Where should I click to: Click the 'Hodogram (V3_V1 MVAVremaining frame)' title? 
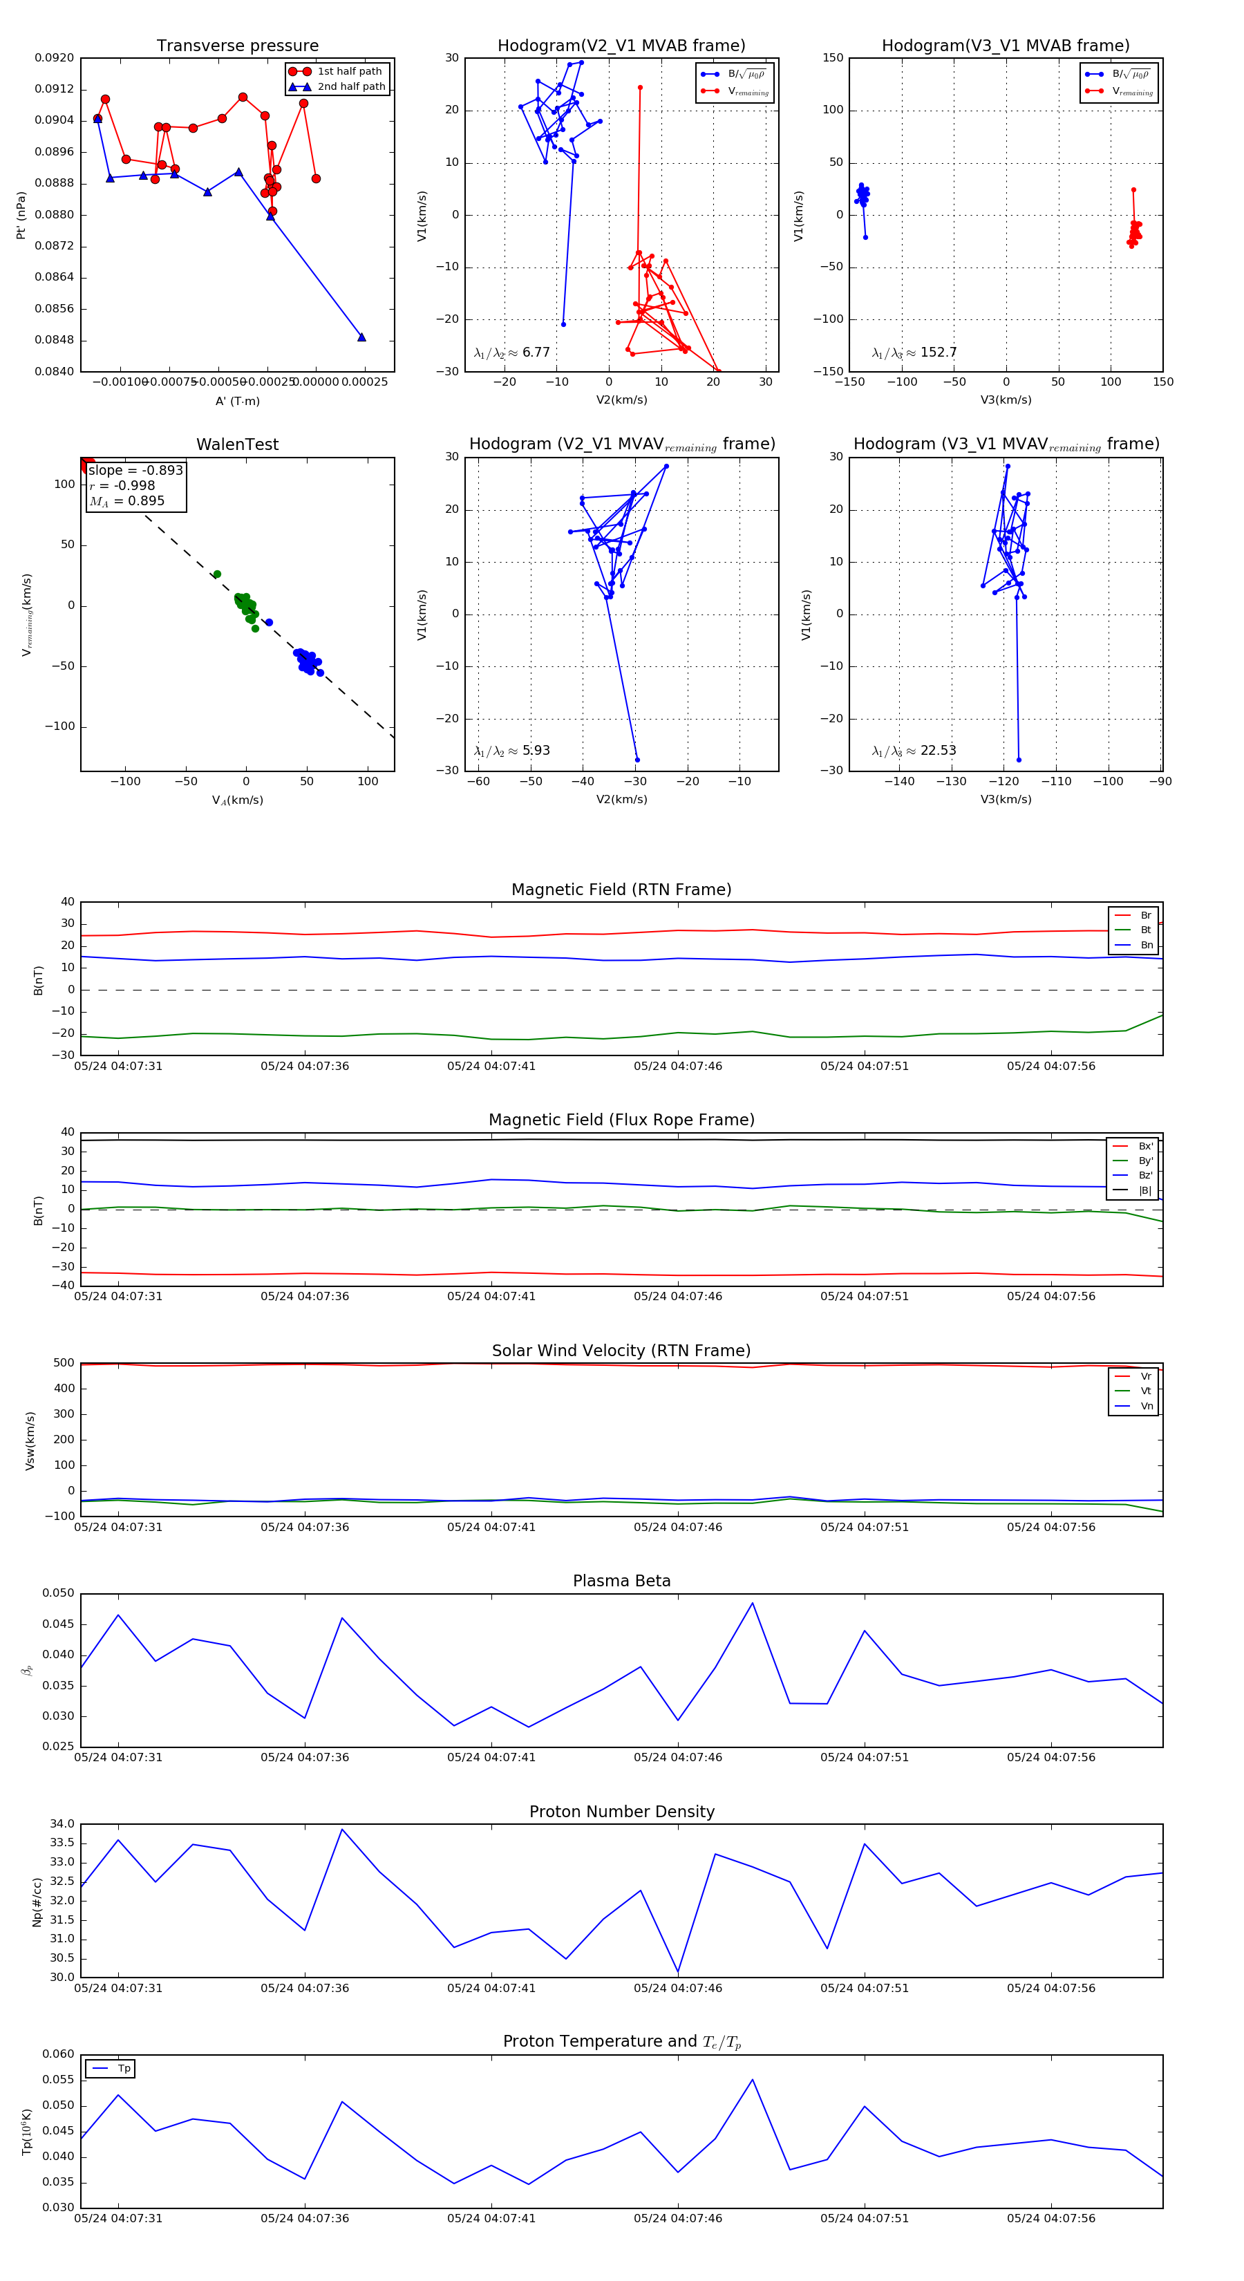pos(1006,444)
